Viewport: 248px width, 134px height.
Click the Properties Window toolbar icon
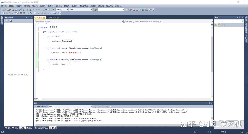130,10
